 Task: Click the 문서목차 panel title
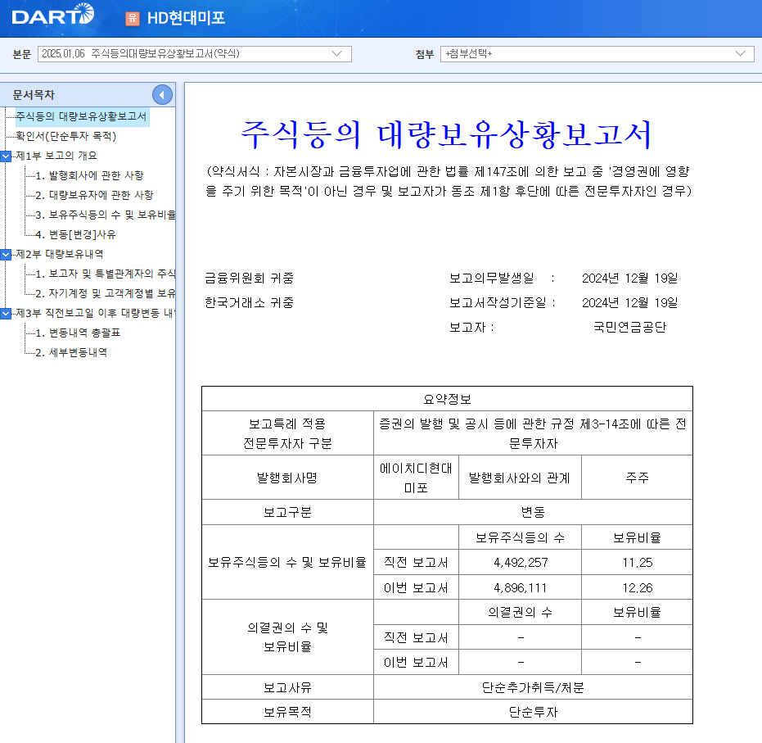click(34, 95)
